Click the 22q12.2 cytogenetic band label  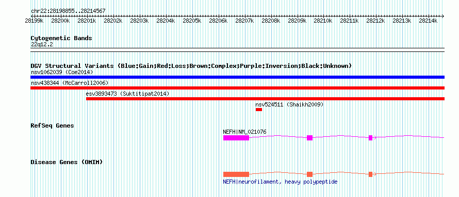(42, 45)
